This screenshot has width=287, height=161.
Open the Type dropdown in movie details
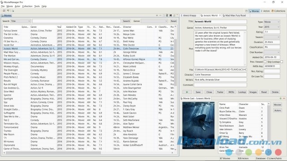(x=272, y=22)
